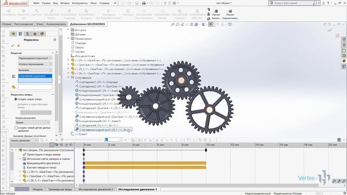Open the SolidWorks Home task pane icon
Image resolution: width=347 pixels, height=195 pixels.
[344, 40]
